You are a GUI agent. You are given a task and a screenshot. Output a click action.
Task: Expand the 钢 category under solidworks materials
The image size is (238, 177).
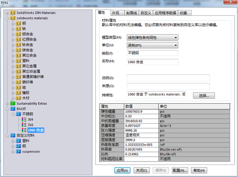click(13, 24)
